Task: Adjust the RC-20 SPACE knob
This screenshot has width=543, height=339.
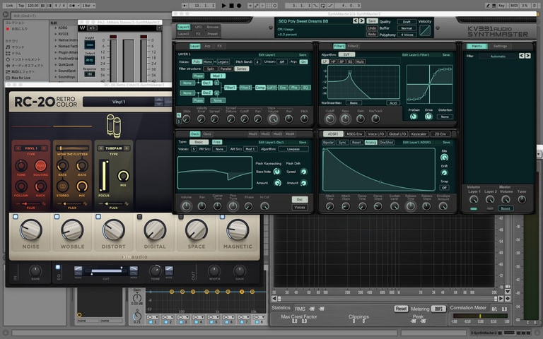Action: (197, 230)
